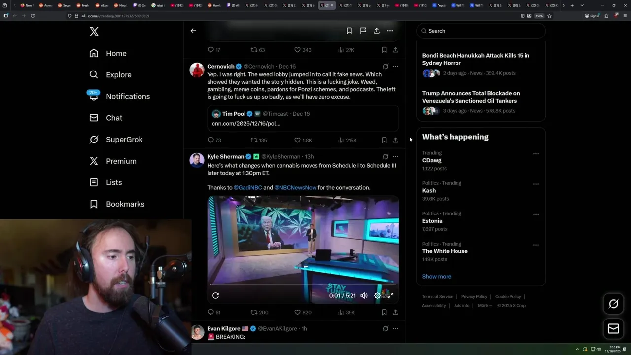Open the header three-dot menu
631x355 pixels.
coord(390,31)
